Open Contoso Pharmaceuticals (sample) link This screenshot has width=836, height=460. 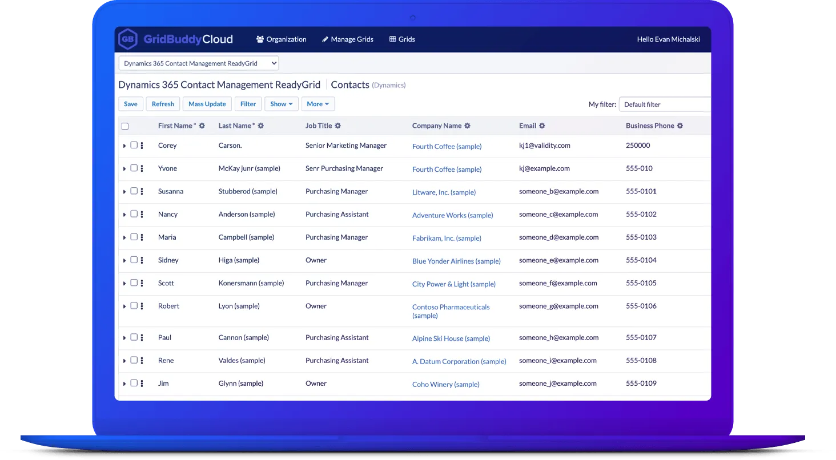click(451, 311)
